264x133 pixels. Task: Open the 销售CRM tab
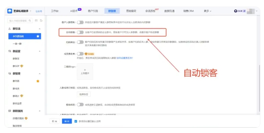(188, 11)
